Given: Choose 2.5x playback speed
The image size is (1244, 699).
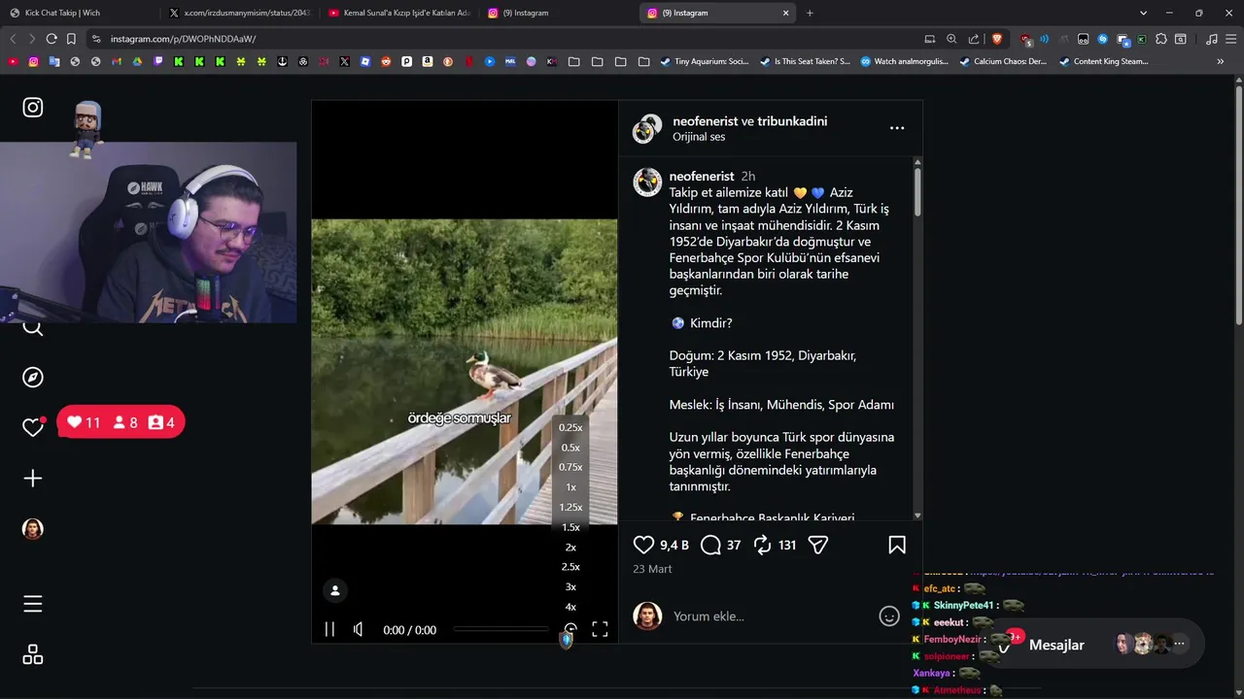Looking at the screenshot, I should point(570,566).
